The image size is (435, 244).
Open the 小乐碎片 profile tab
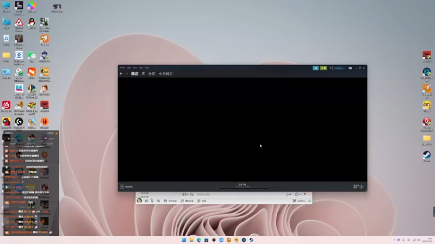pyautogui.click(x=166, y=74)
